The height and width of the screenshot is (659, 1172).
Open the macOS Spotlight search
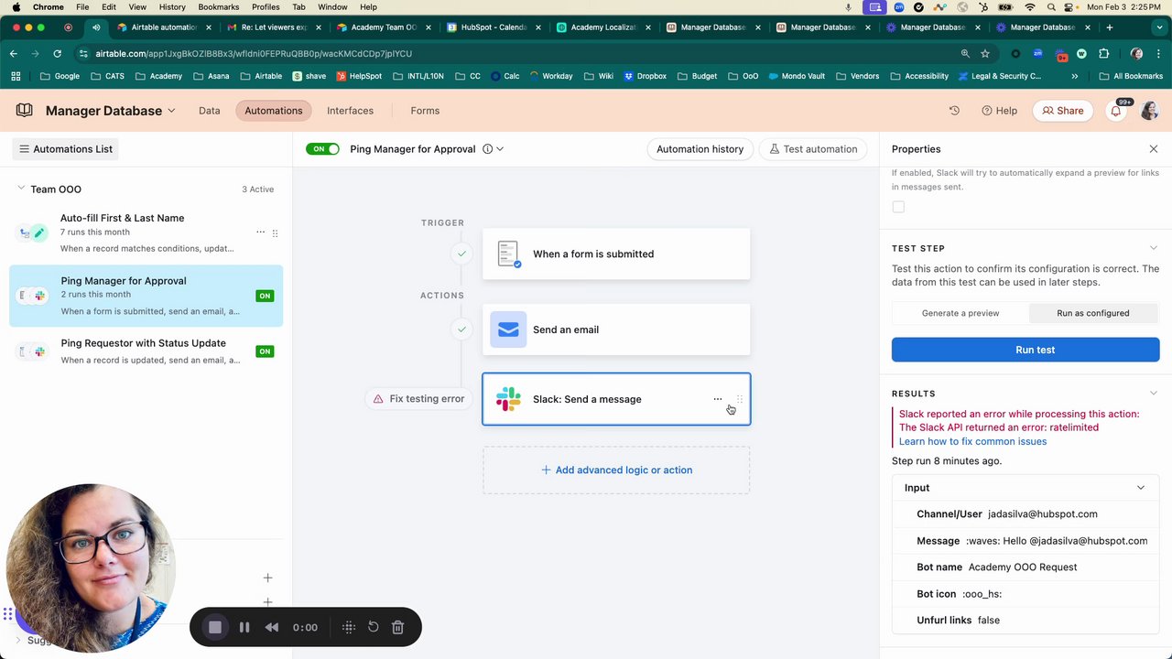pos(1052,6)
